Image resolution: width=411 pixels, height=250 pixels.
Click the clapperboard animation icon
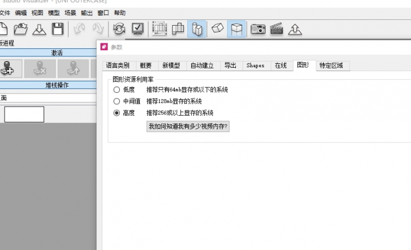coord(277,28)
